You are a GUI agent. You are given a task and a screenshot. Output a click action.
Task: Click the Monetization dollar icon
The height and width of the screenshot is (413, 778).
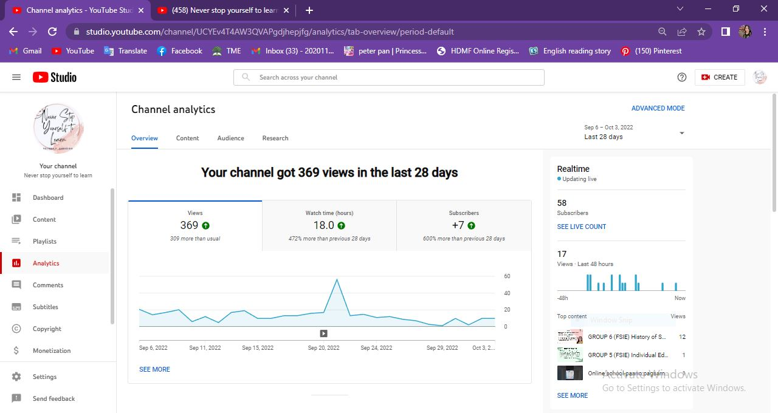click(x=16, y=350)
